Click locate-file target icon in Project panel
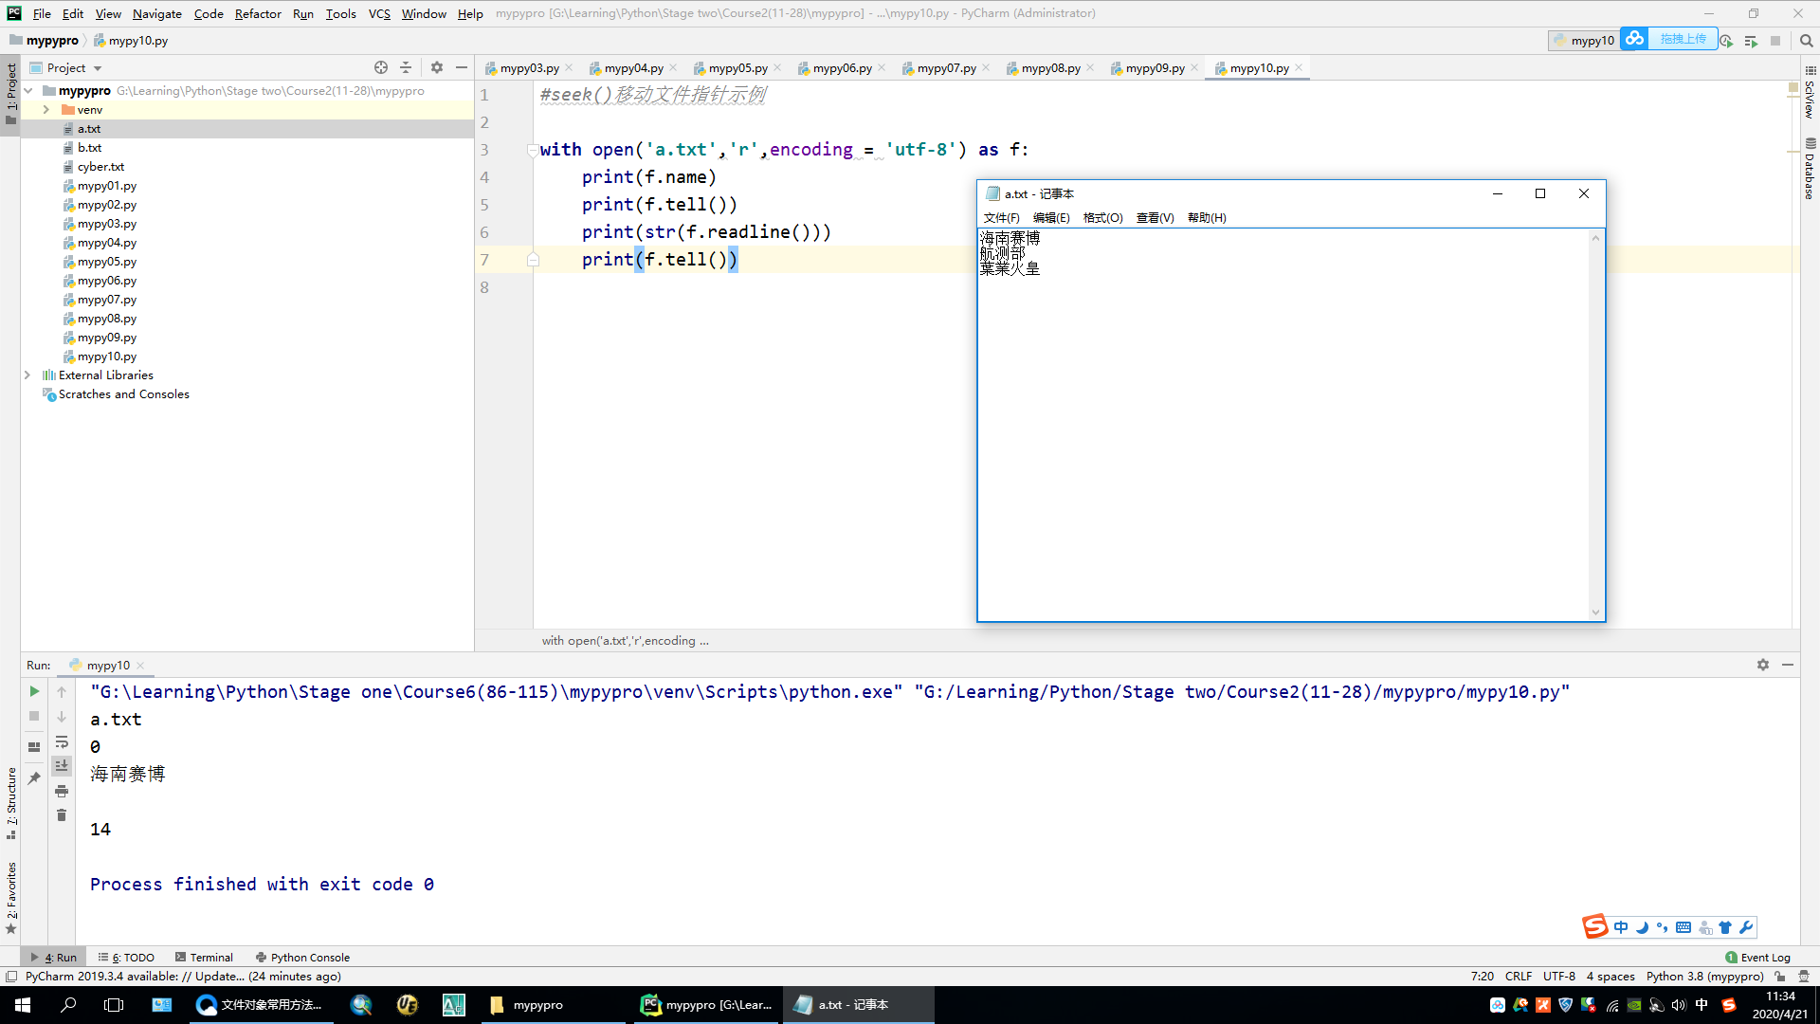1820x1024 pixels. 381,67
